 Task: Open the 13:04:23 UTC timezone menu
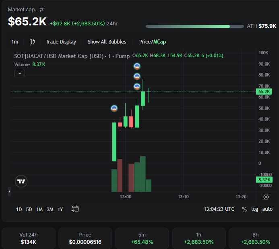(x=219, y=209)
